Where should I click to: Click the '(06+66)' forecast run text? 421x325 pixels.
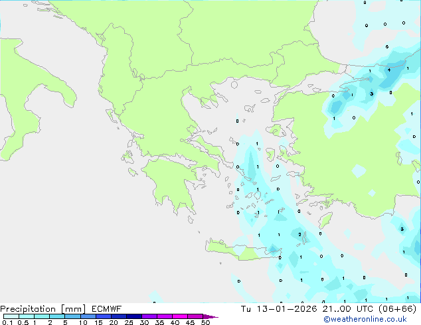(x=398, y=309)
